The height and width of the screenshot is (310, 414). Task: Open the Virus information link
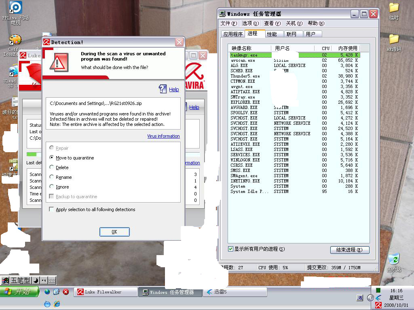pyautogui.click(x=163, y=136)
